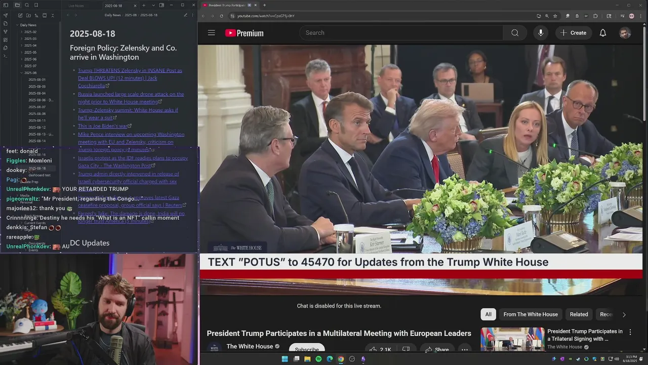Screen dimensions: 648x365
Task: Open the Trilateral Signing video thumbnail
Action: coord(512,339)
